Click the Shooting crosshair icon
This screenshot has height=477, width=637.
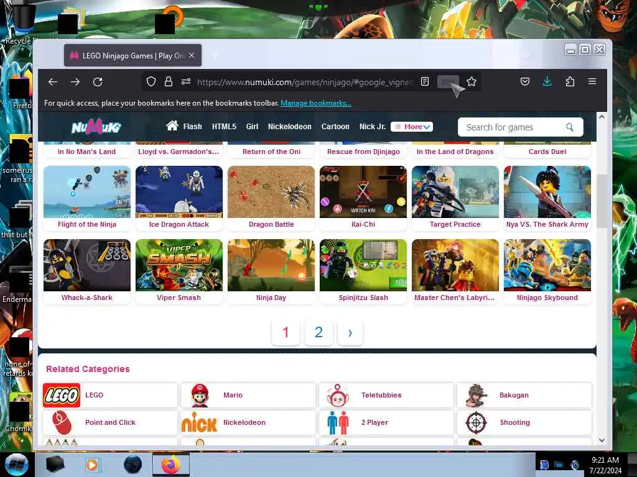click(x=476, y=422)
